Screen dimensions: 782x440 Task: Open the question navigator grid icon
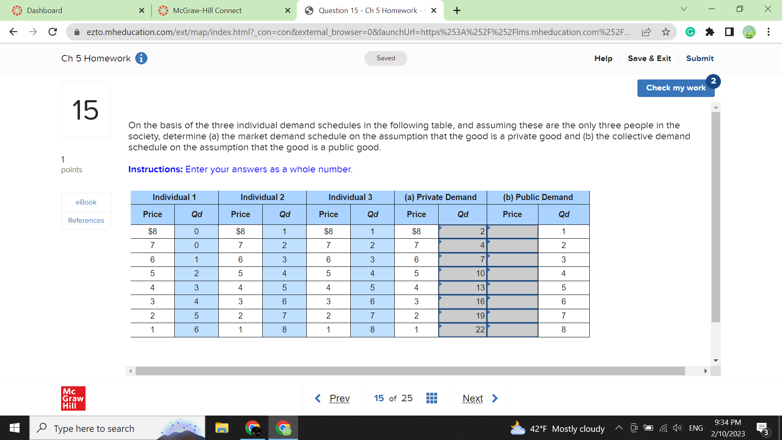click(432, 398)
